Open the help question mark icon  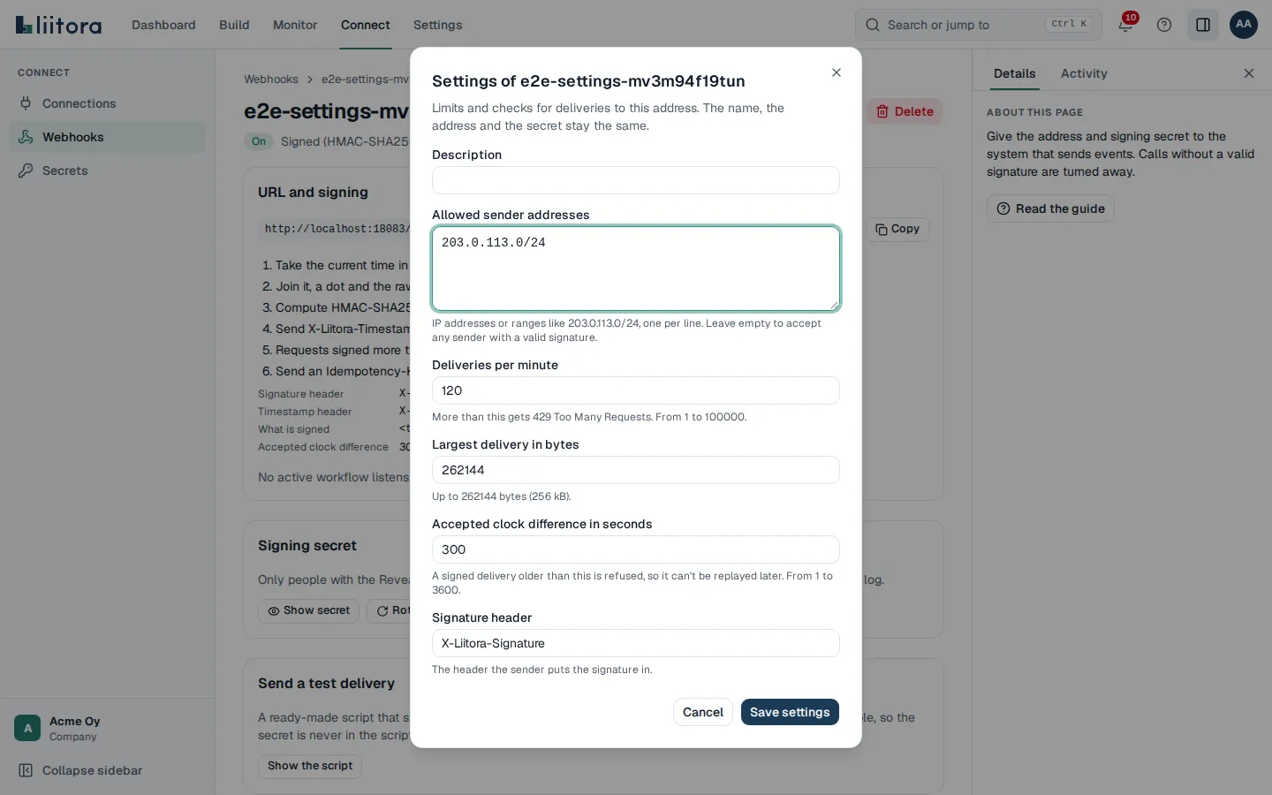1164,25
